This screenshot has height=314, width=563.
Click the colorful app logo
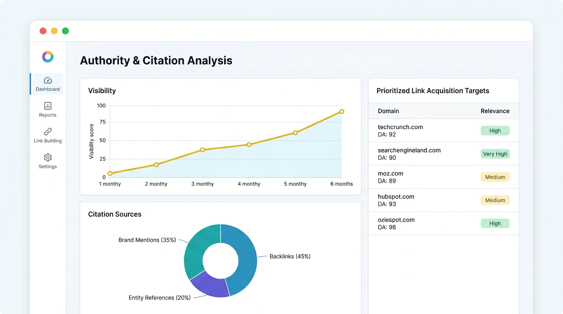47,56
